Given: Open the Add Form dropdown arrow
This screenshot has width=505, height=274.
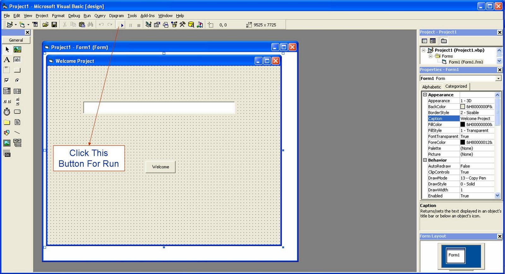Looking at the screenshot, I should tap(28, 25).
